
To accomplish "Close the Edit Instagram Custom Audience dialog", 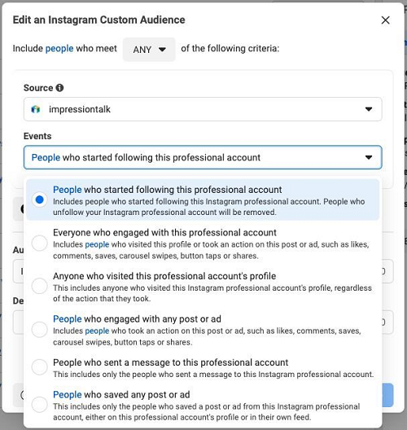I will click(385, 20).
